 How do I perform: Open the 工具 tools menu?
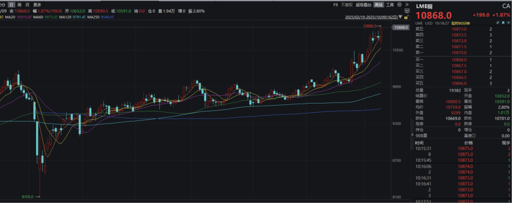tap(390, 5)
